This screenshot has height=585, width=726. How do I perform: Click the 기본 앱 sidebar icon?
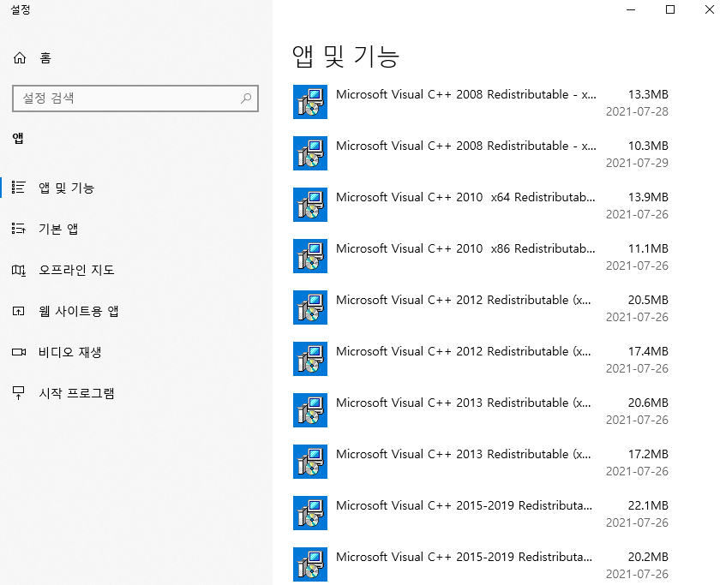tap(19, 229)
